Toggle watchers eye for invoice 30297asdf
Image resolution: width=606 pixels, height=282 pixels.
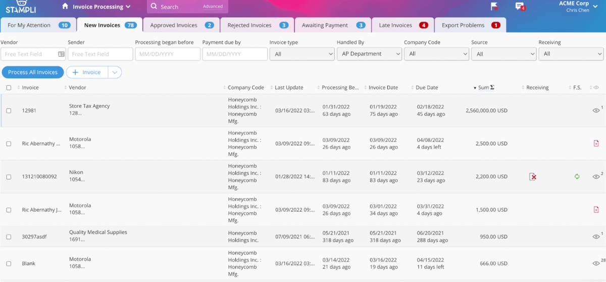pyautogui.click(x=596, y=237)
